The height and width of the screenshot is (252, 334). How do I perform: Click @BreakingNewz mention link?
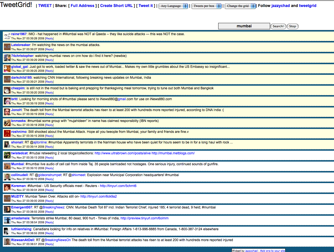point(54,207)
